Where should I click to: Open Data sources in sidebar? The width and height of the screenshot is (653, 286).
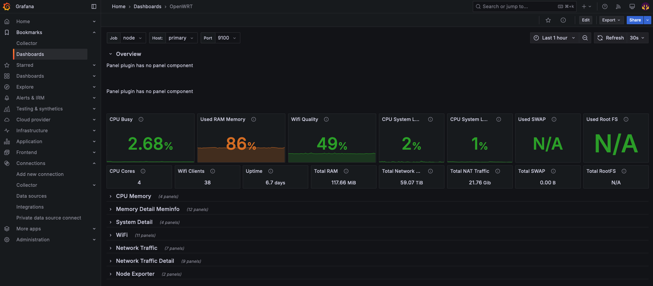click(x=31, y=196)
